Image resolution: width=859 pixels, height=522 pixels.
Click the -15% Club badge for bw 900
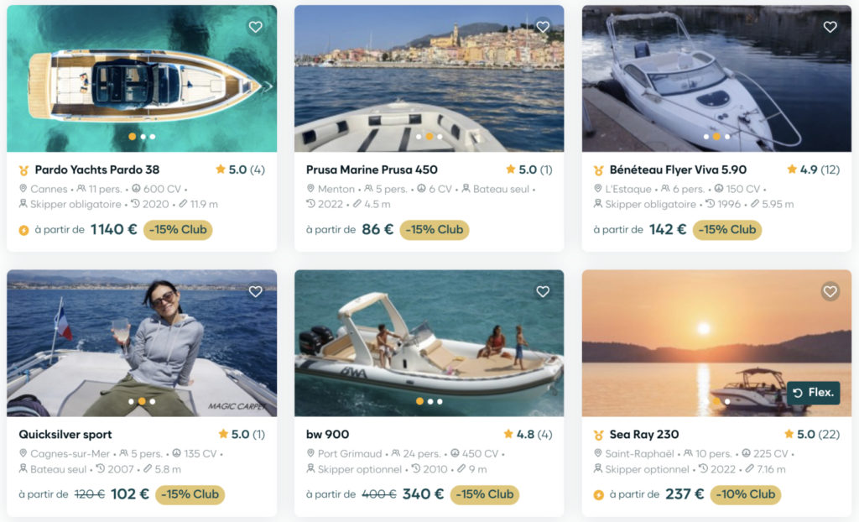point(484,494)
